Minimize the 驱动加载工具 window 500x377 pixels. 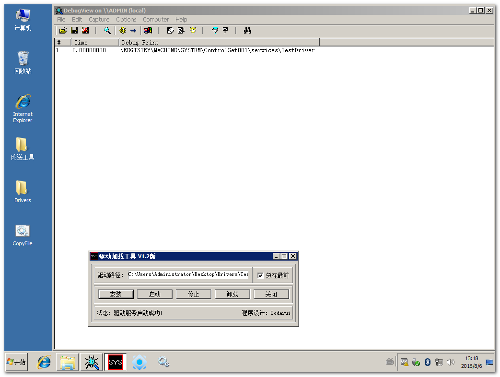coord(276,256)
